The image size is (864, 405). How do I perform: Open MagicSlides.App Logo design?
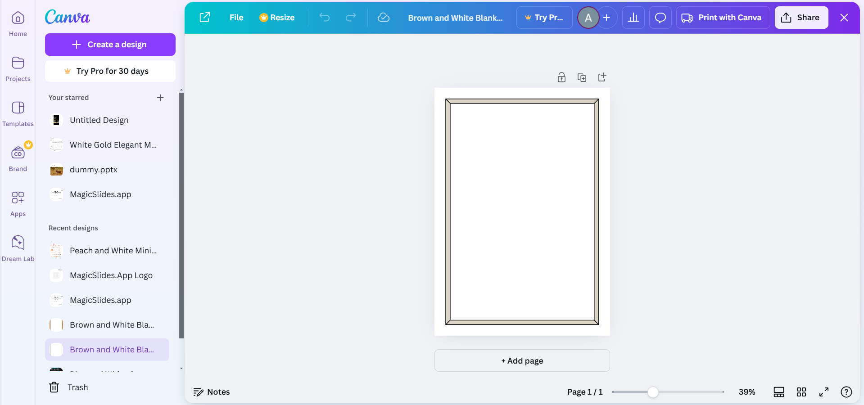tap(107, 275)
